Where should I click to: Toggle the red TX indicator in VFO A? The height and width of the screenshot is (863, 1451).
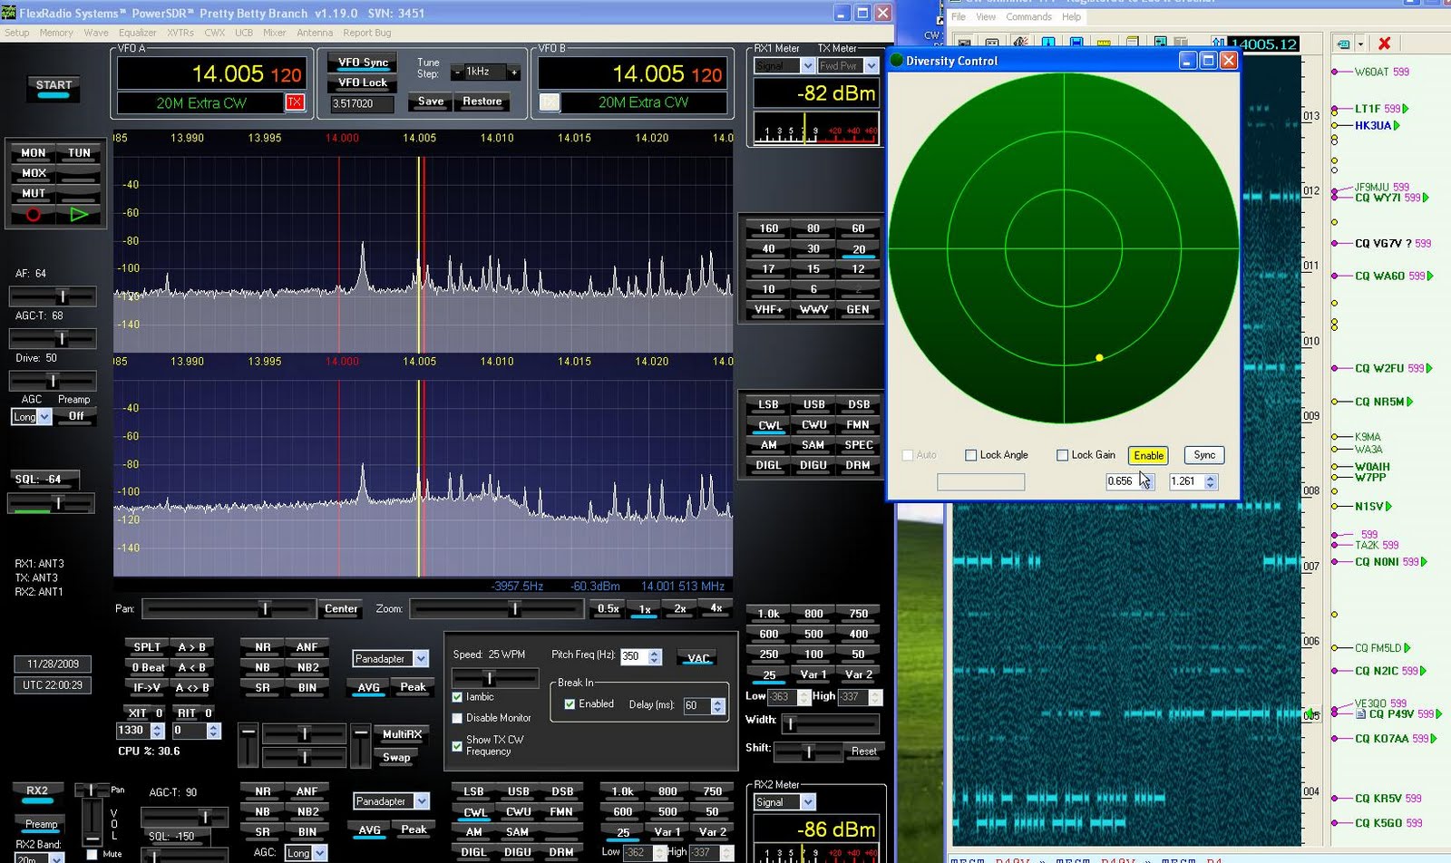point(295,102)
